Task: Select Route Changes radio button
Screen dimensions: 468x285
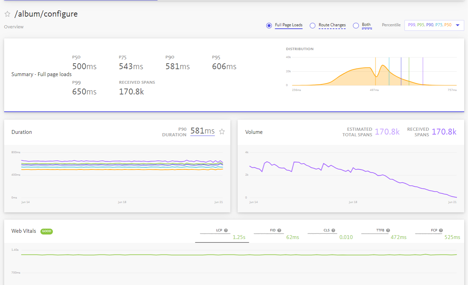Action: point(312,25)
